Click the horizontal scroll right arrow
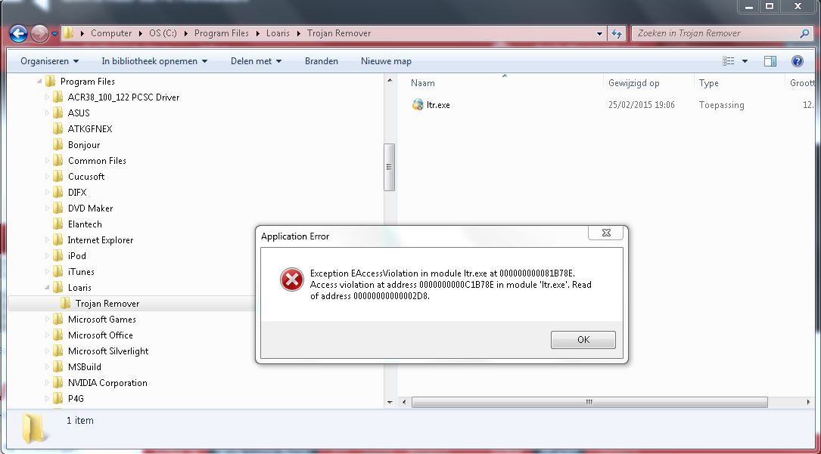Image resolution: width=821 pixels, height=454 pixels. tap(808, 403)
